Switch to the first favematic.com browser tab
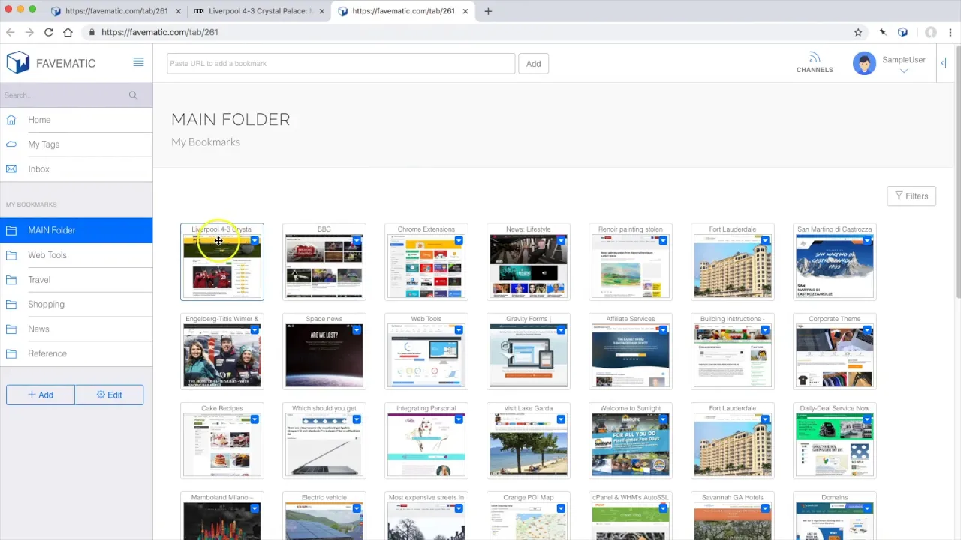This screenshot has height=540, width=961. 116,11
